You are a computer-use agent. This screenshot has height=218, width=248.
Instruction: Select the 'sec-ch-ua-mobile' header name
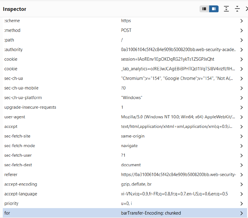coord(21,88)
